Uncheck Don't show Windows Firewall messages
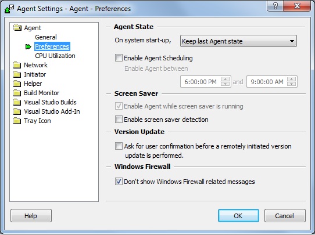 (x=119, y=182)
